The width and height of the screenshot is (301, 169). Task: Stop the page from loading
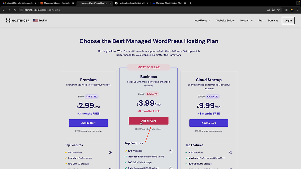15,10
